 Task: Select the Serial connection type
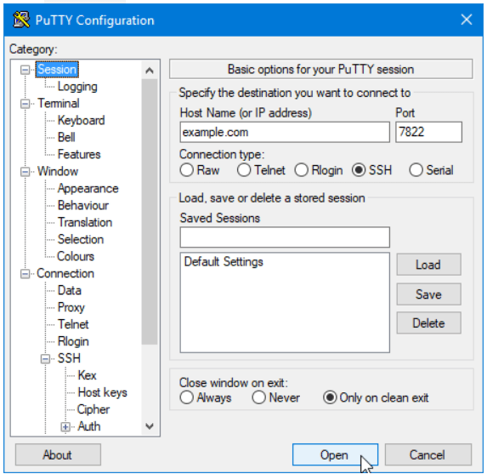[416, 170]
